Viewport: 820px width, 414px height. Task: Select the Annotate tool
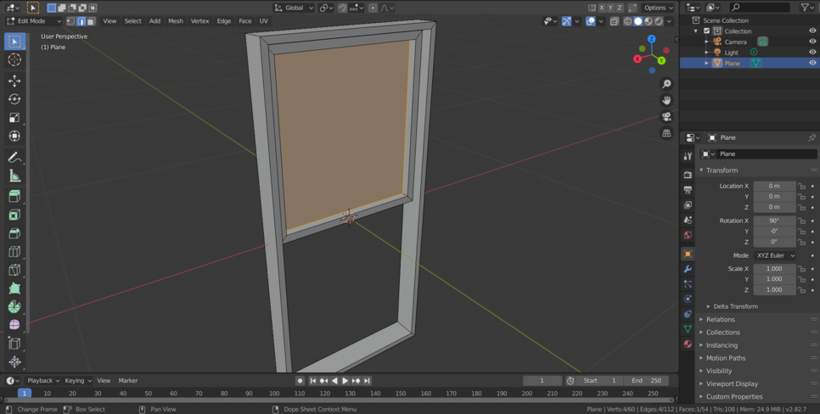14,157
